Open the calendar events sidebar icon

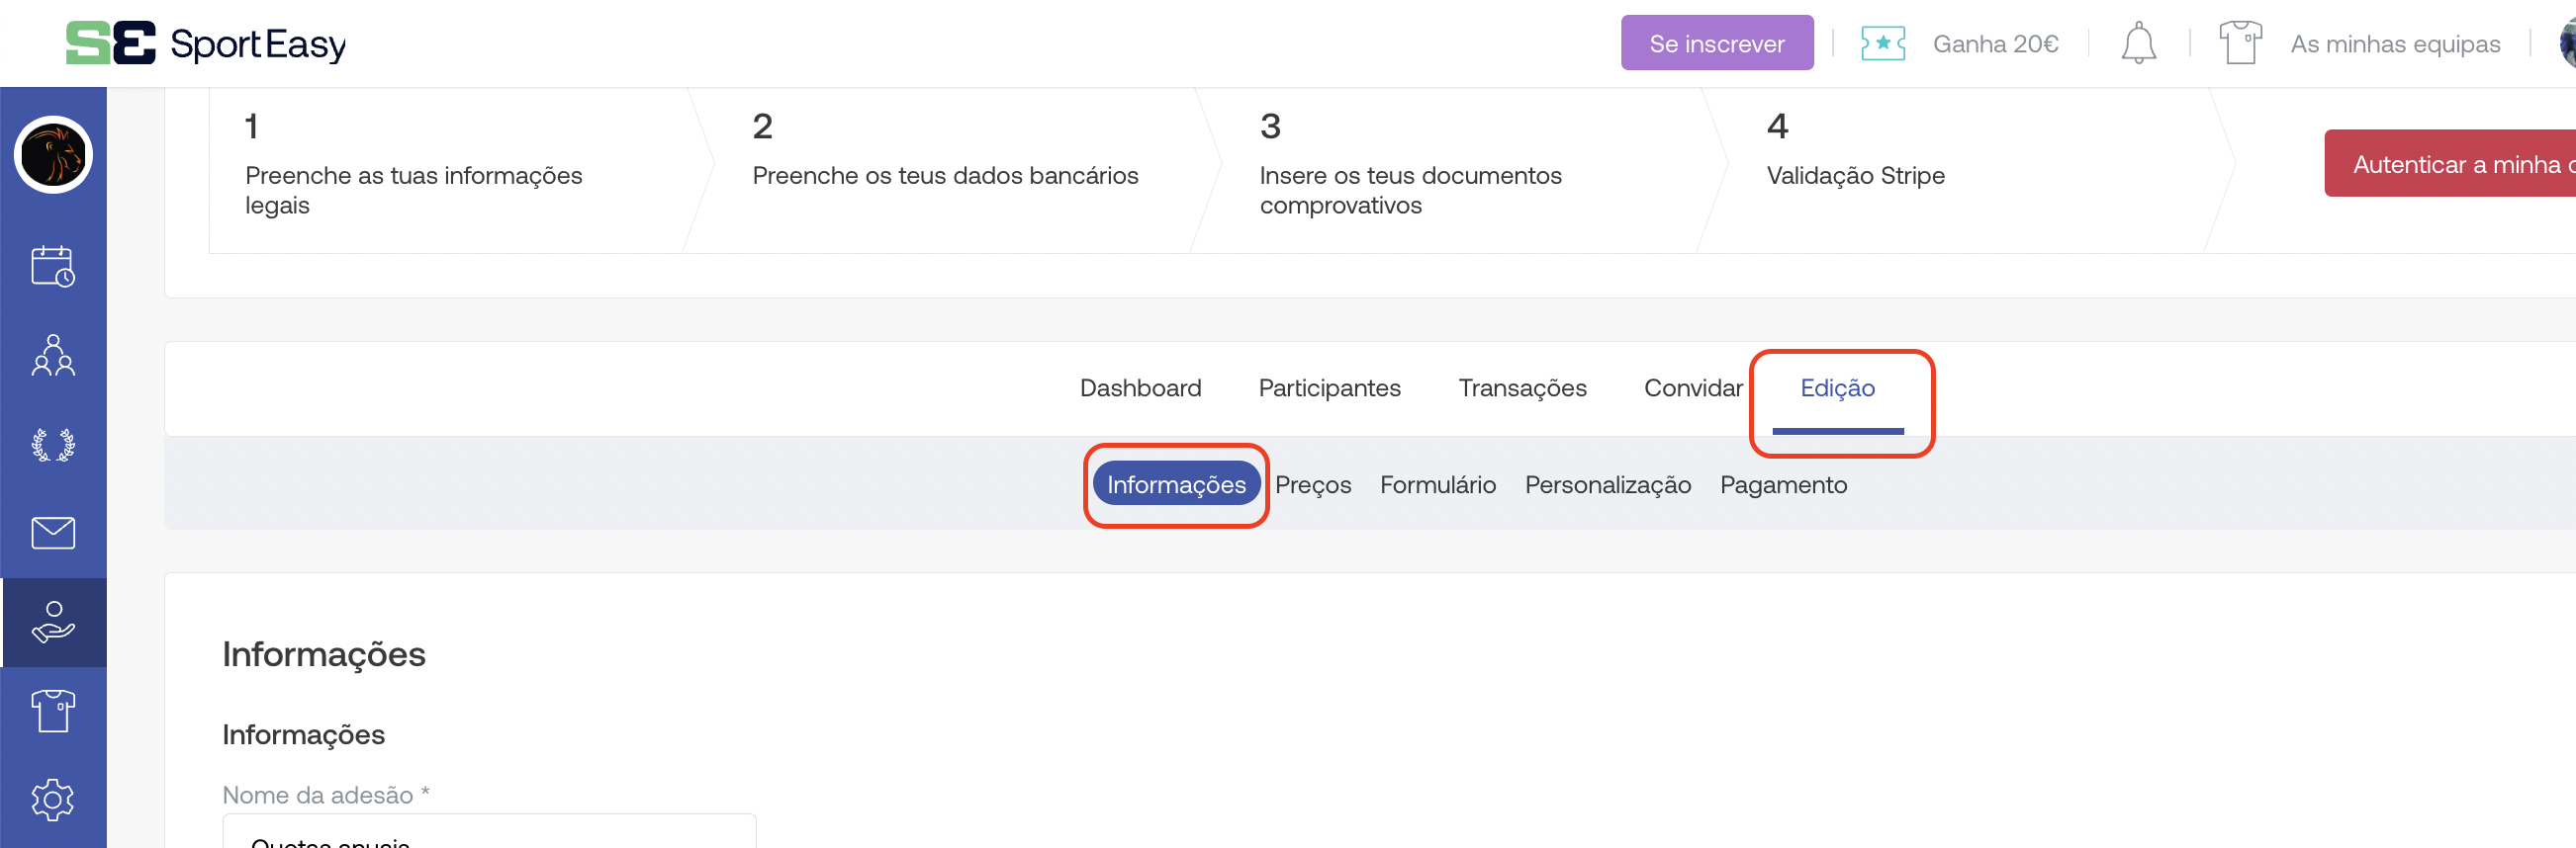[x=53, y=267]
